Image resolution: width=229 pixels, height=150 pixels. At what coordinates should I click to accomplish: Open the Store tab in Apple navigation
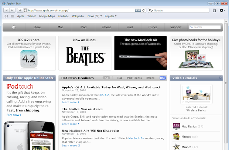click(x=37, y=27)
